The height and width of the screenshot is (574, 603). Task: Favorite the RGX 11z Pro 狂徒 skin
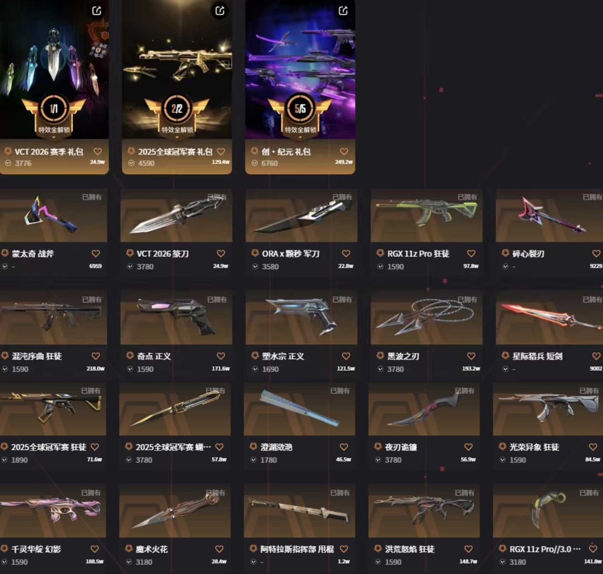[471, 253]
